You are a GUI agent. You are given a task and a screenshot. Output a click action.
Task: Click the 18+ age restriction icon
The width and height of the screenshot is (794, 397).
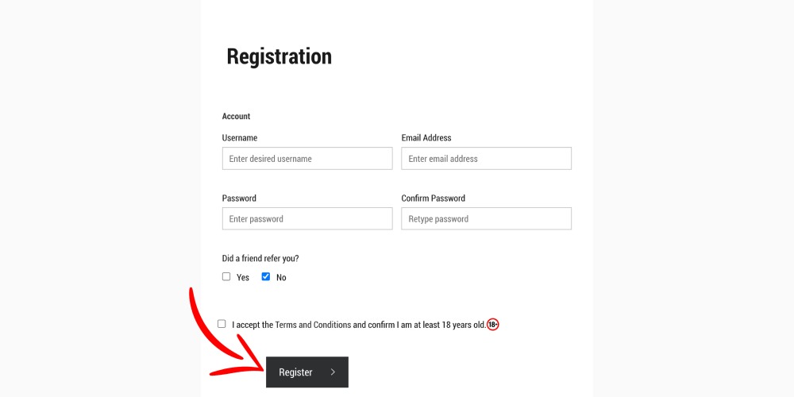(493, 325)
